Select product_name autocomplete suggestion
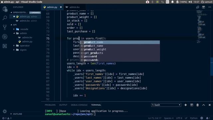This screenshot has width=213, height=120. 120,46
